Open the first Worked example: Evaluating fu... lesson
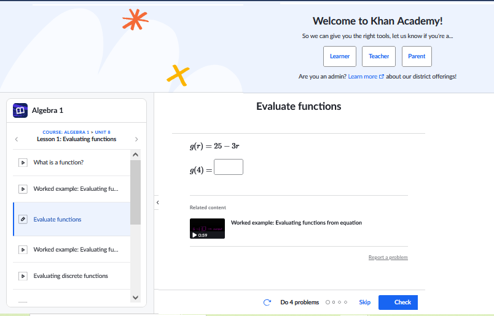Screen dimensions: 494x316 [76, 189]
